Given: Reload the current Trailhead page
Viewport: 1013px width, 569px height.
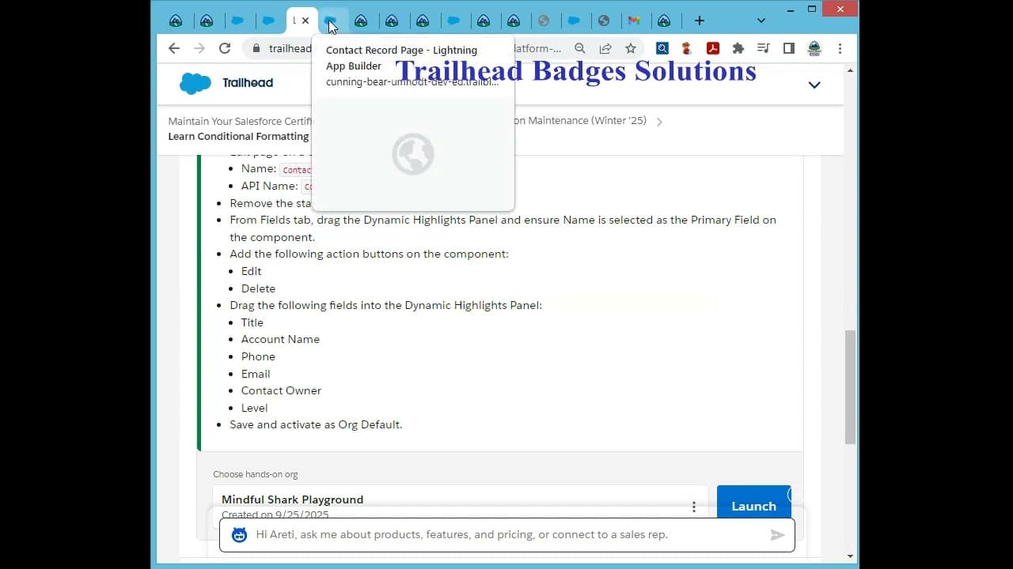Looking at the screenshot, I should [225, 48].
